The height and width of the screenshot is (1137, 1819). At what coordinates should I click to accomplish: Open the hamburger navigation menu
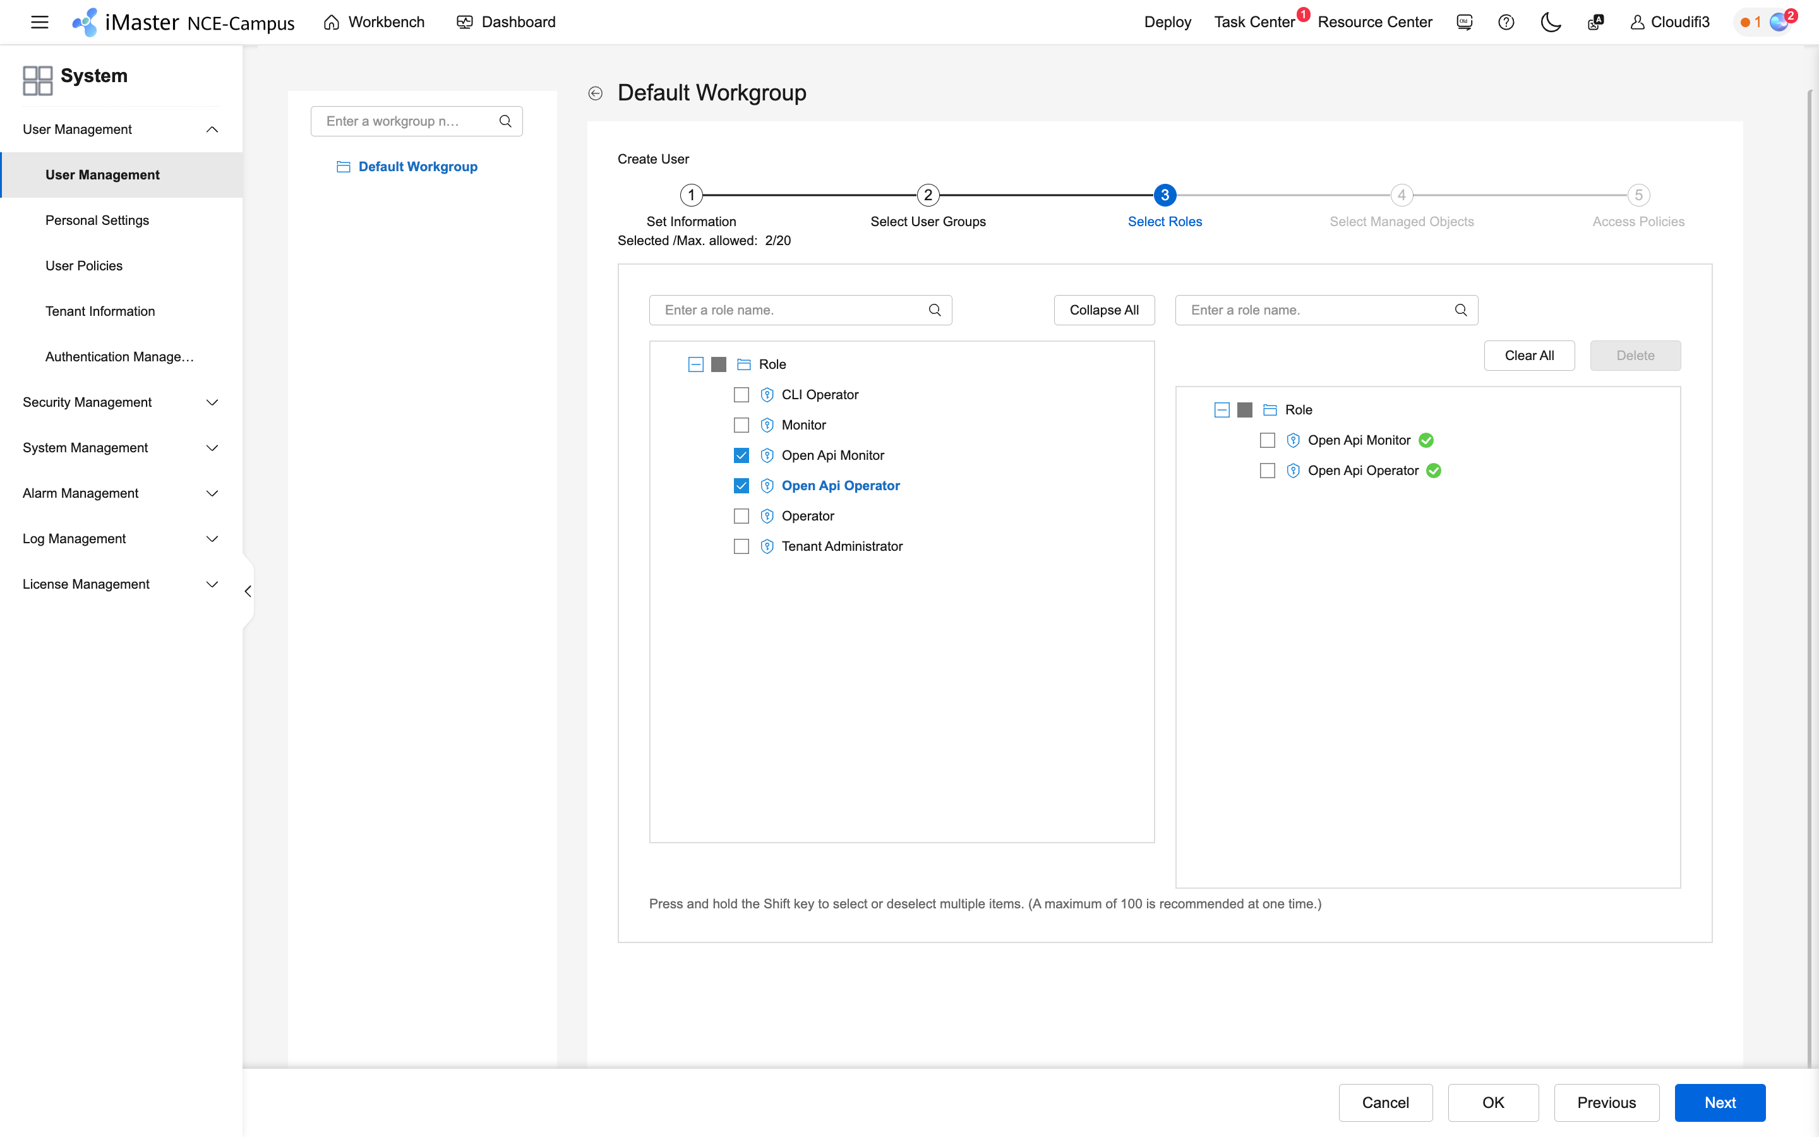coord(39,22)
